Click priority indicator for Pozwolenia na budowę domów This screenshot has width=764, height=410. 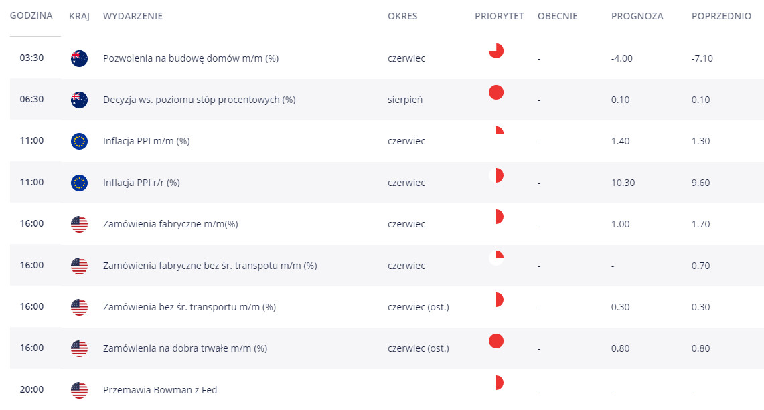click(496, 51)
